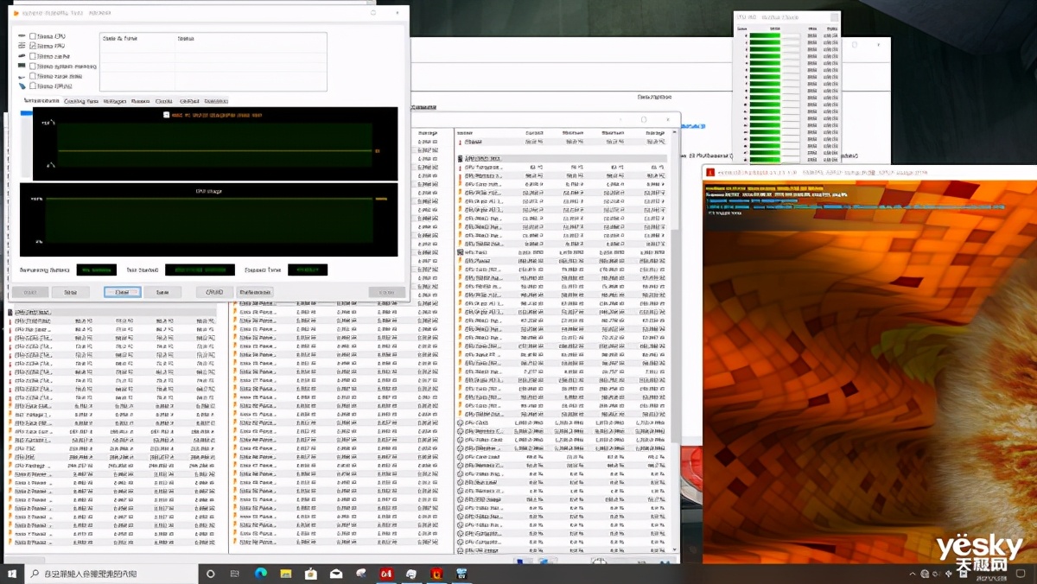Open the Mail app taskbar icon
Image resolution: width=1037 pixels, height=584 pixels.
(336, 574)
